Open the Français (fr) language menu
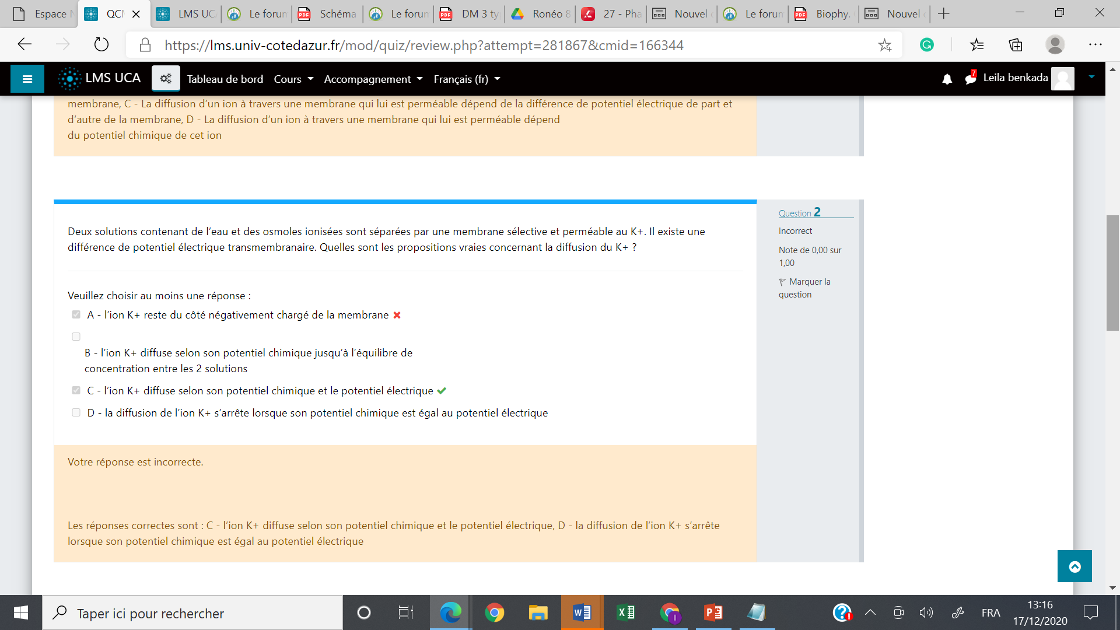The width and height of the screenshot is (1120, 630). point(467,79)
